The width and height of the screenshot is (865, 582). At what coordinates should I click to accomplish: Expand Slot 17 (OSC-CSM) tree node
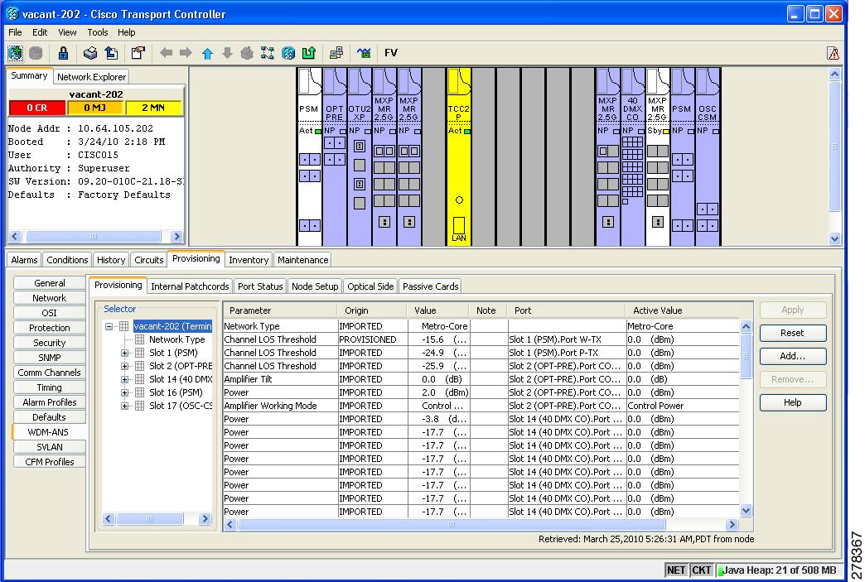pyautogui.click(x=124, y=406)
